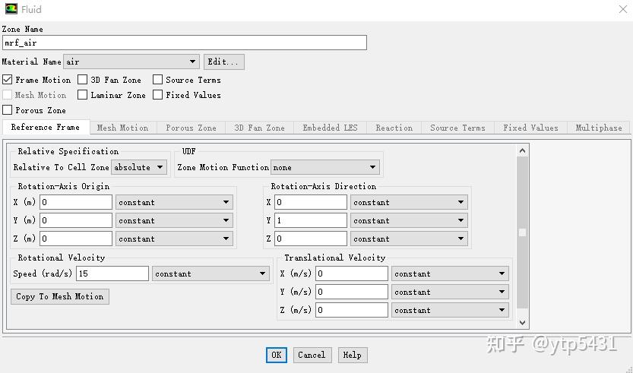633x373 pixels.
Task: Confirm settings with the OK button
Action: point(276,355)
